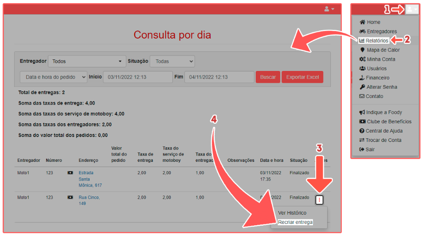
Task: Open the Estrada Santa Mônica, 617 address link
Action: point(90,179)
